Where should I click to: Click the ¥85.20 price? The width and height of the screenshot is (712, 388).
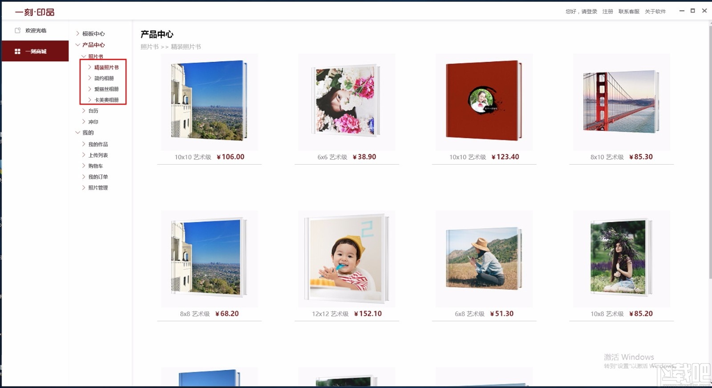(641, 314)
